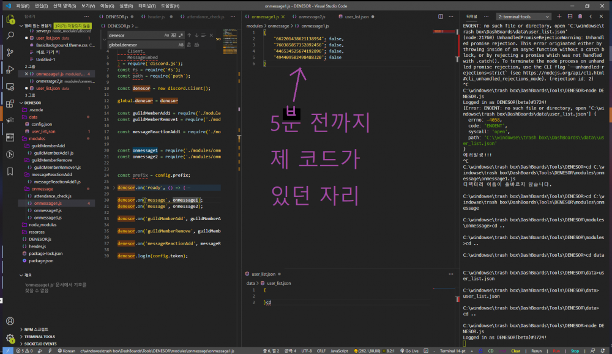
Task: Expand the node_modules folder
Action: [x=43, y=225]
